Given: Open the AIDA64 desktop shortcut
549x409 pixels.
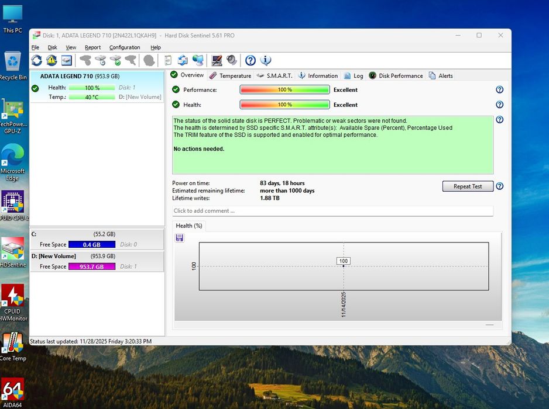Looking at the screenshot, I should click(x=13, y=393).
